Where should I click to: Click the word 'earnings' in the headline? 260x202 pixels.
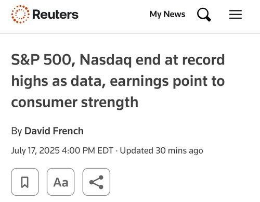click(139, 82)
